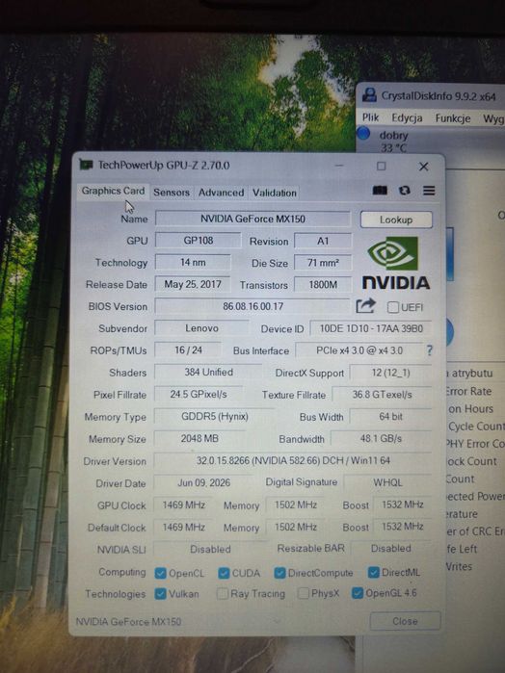Click the DirectX Support value 12 (12_1)
Screen dimensions: 505x673
pyautogui.click(x=390, y=373)
